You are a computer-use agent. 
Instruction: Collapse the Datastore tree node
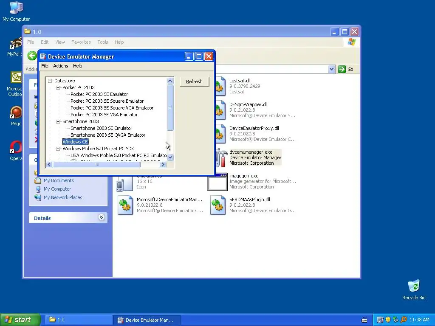coord(50,81)
